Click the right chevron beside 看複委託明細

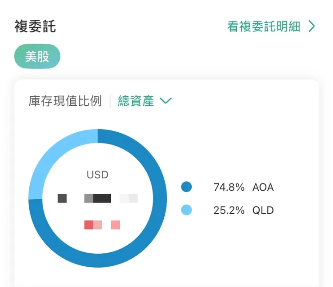pos(312,27)
